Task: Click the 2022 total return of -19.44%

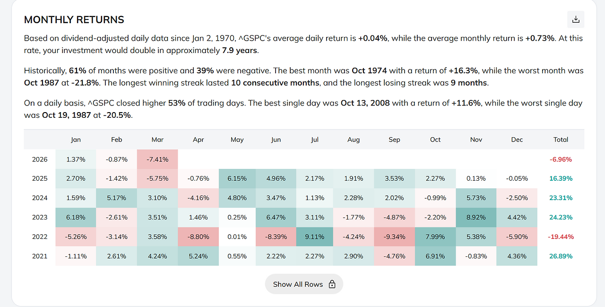Action: coord(561,237)
